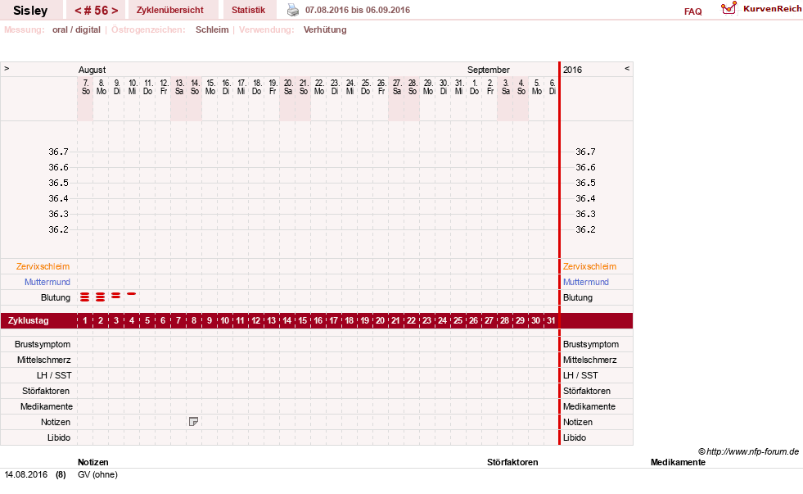803x494 pixels.
Task: Click the September month label
Action: pyautogui.click(x=488, y=70)
